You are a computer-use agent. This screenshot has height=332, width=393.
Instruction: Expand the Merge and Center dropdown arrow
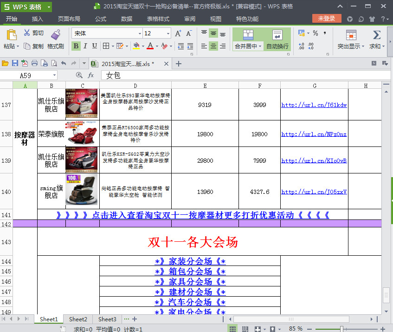coord(260,46)
